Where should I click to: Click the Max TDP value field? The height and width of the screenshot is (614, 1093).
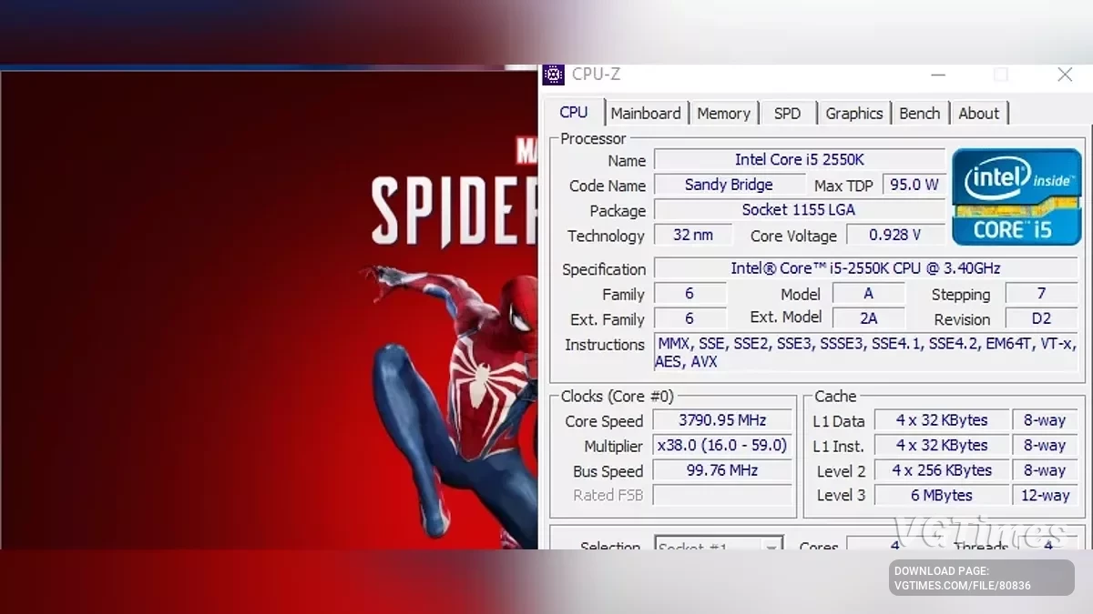914,184
